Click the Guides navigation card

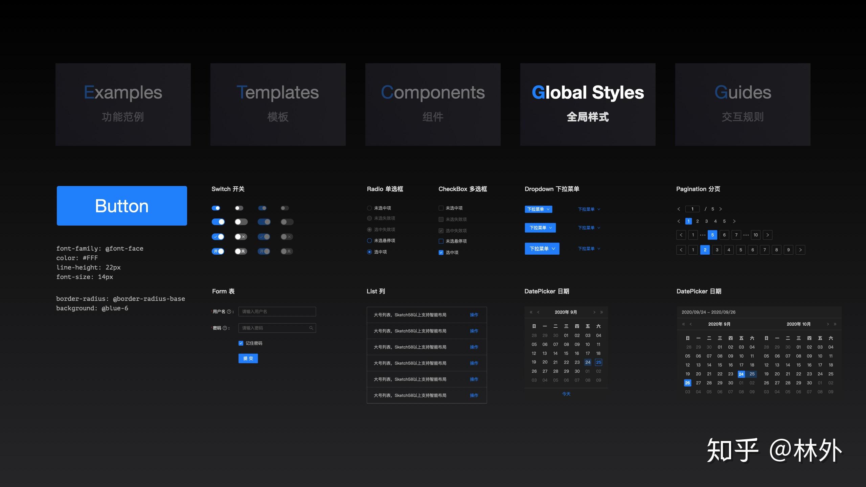pyautogui.click(x=742, y=104)
